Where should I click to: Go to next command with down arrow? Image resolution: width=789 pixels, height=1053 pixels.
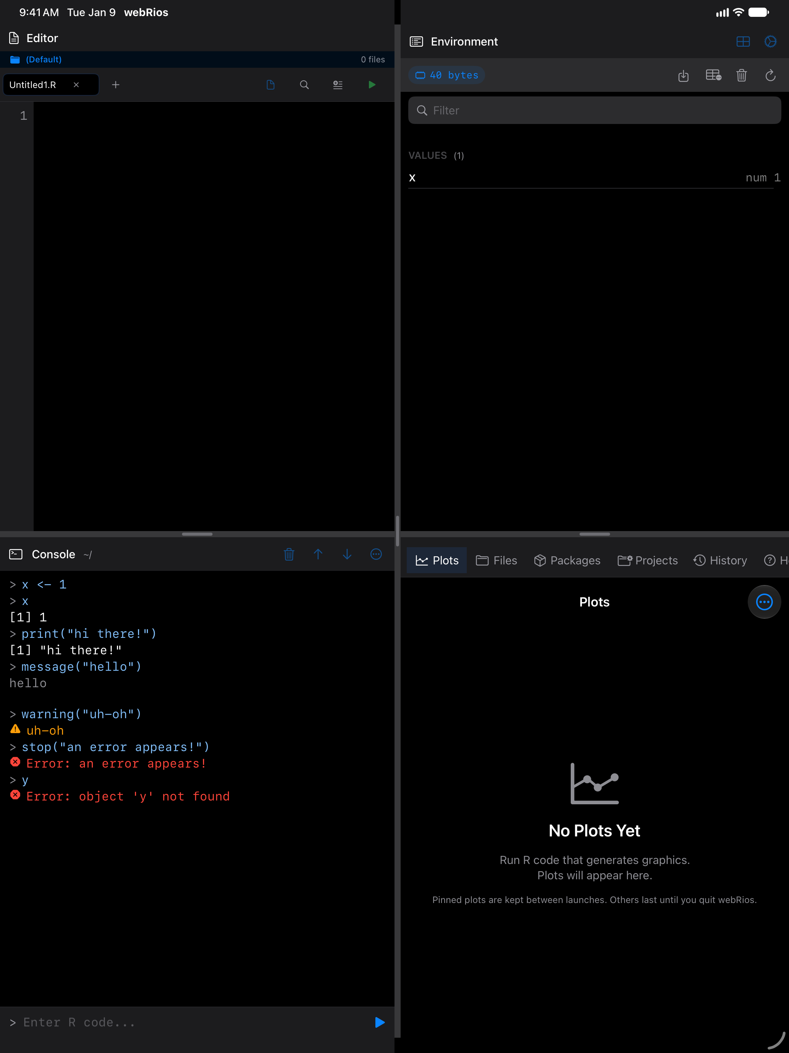tap(347, 554)
